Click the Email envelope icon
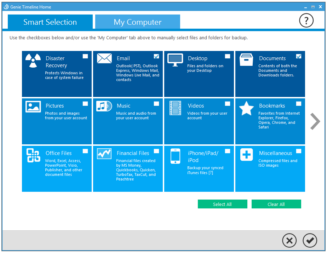This screenshot has height=253, width=327. tap(104, 58)
